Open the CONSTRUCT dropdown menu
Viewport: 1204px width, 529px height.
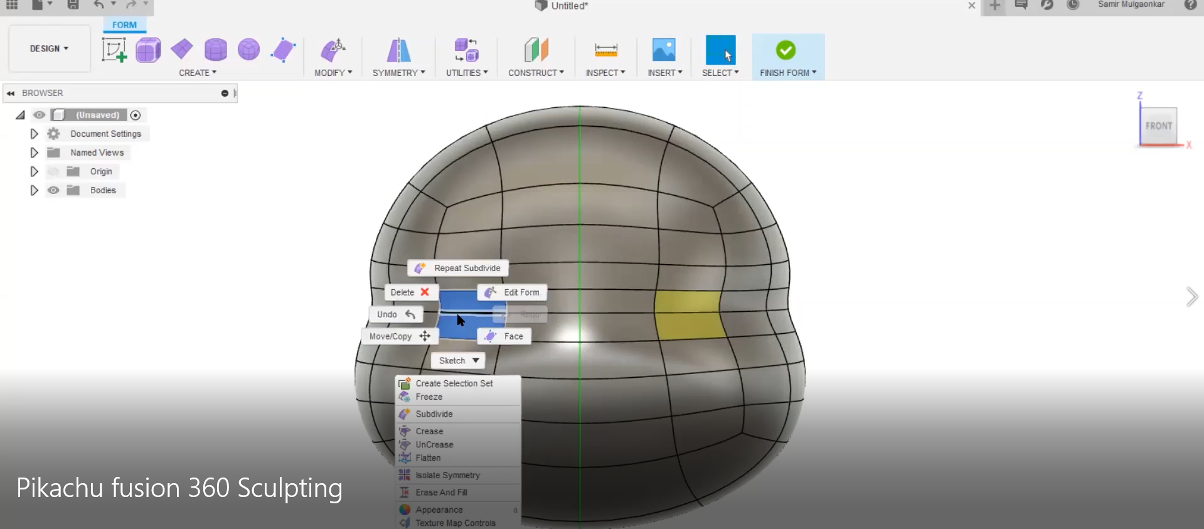tap(536, 73)
